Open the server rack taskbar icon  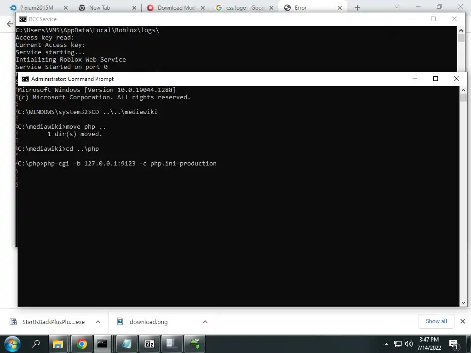tap(172, 344)
